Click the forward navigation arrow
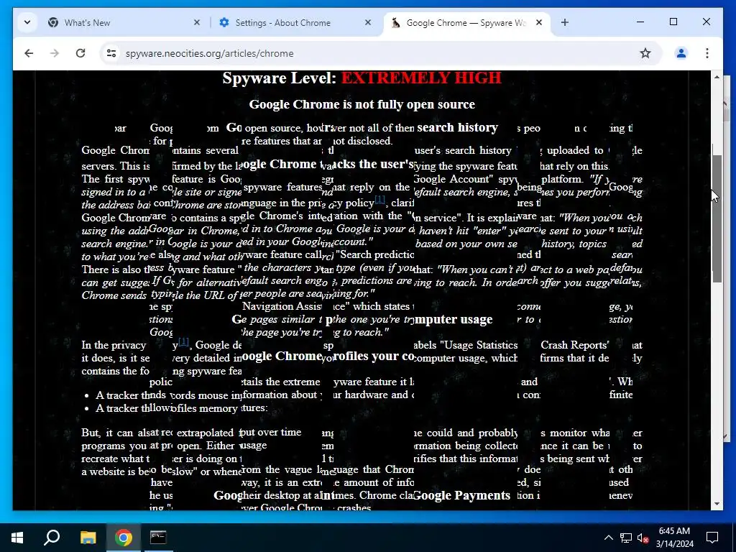This screenshot has height=552, width=736. (55, 53)
